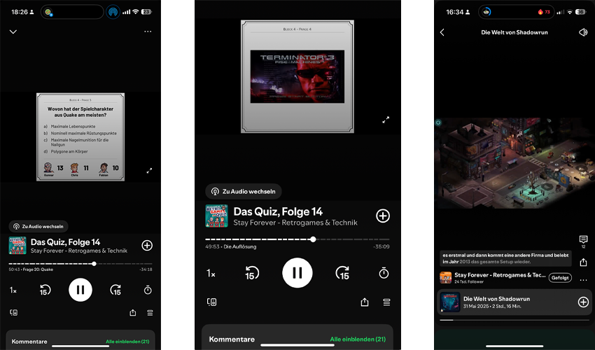
Task: Open sleep timer in the left phone
Action: (x=148, y=290)
